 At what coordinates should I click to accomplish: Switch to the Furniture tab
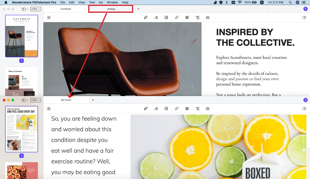(x=66, y=9)
